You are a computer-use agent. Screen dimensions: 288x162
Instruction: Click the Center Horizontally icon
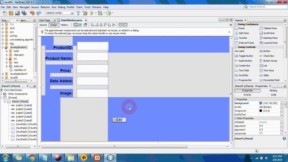coord(101,25)
